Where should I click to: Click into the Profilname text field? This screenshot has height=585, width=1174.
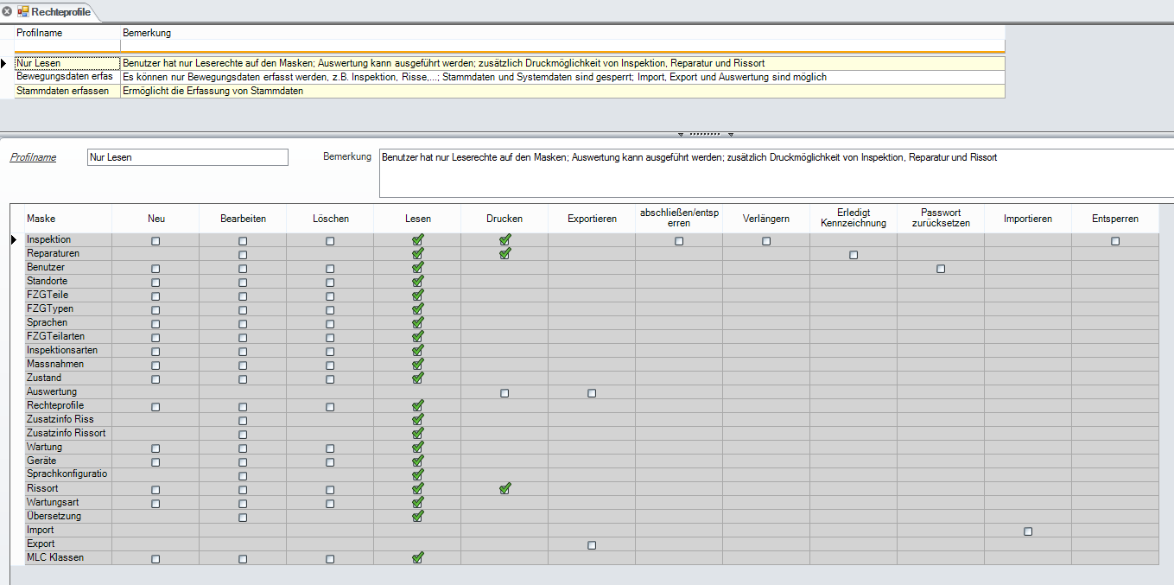coord(187,157)
